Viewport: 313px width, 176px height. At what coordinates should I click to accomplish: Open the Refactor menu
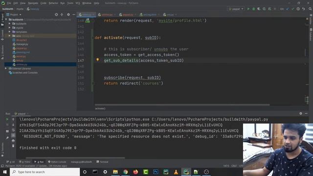click(53, 3)
